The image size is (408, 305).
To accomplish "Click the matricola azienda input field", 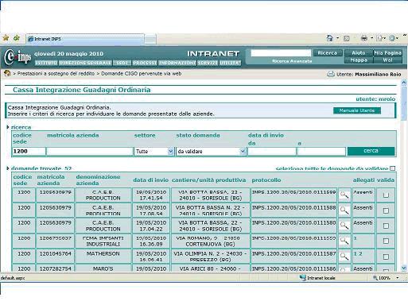I will [90, 152].
